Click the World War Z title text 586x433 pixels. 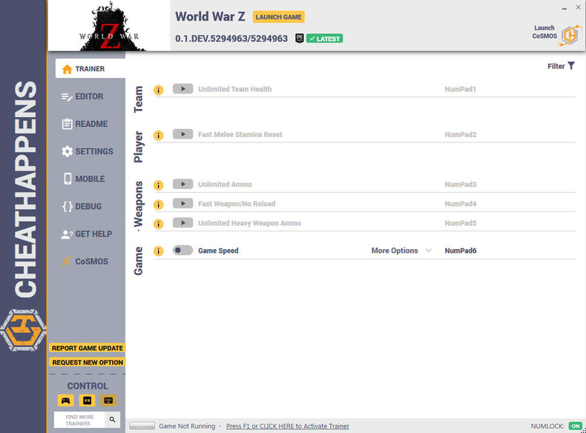click(211, 16)
